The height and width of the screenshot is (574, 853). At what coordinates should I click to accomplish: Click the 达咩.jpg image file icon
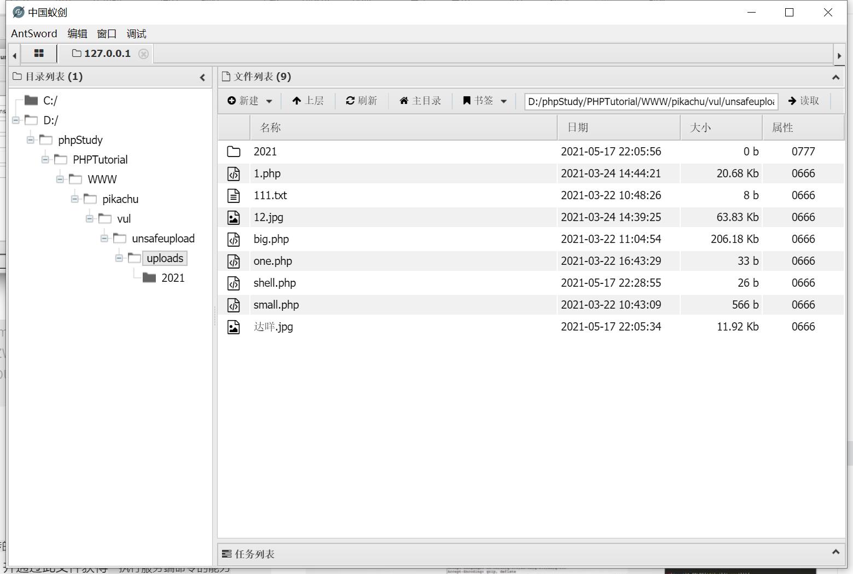233,327
